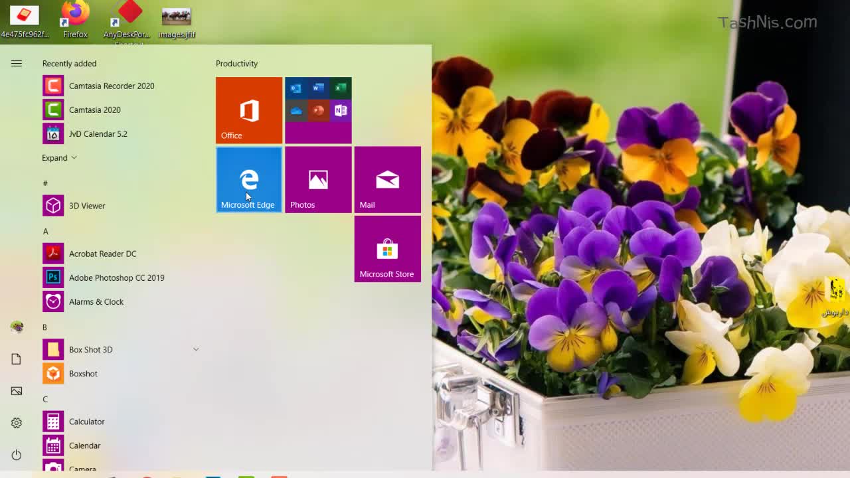Open the Mail tile
Screen dimensions: 850x478
click(387, 180)
